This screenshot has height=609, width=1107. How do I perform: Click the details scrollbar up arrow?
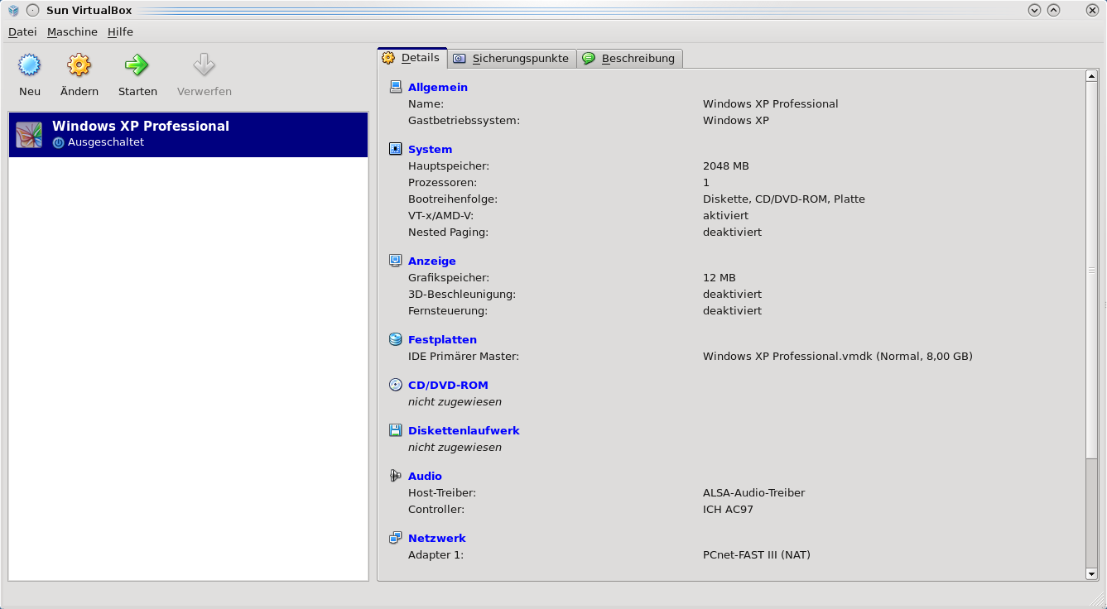[x=1091, y=76]
